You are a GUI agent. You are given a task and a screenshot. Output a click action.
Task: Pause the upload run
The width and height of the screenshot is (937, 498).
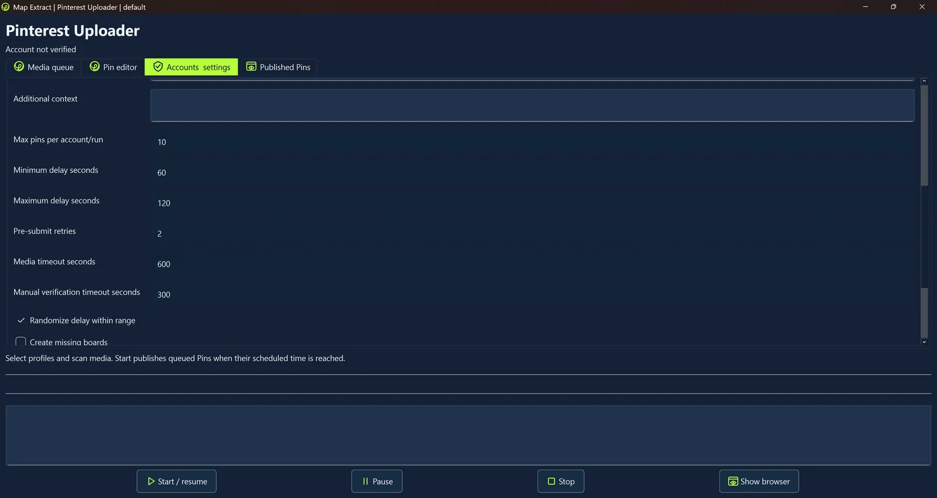[x=377, y=482]
